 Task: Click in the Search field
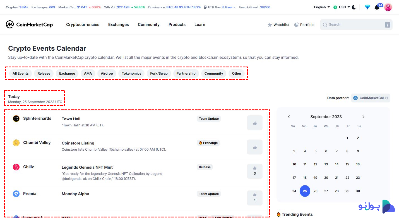point(356,25)
